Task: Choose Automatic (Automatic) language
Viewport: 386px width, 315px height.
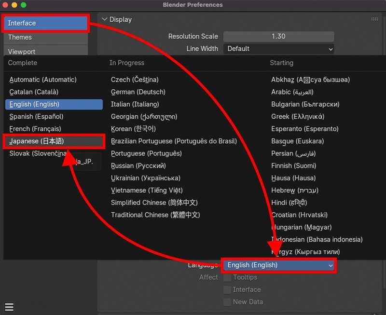Action: [x=54, y=80]
